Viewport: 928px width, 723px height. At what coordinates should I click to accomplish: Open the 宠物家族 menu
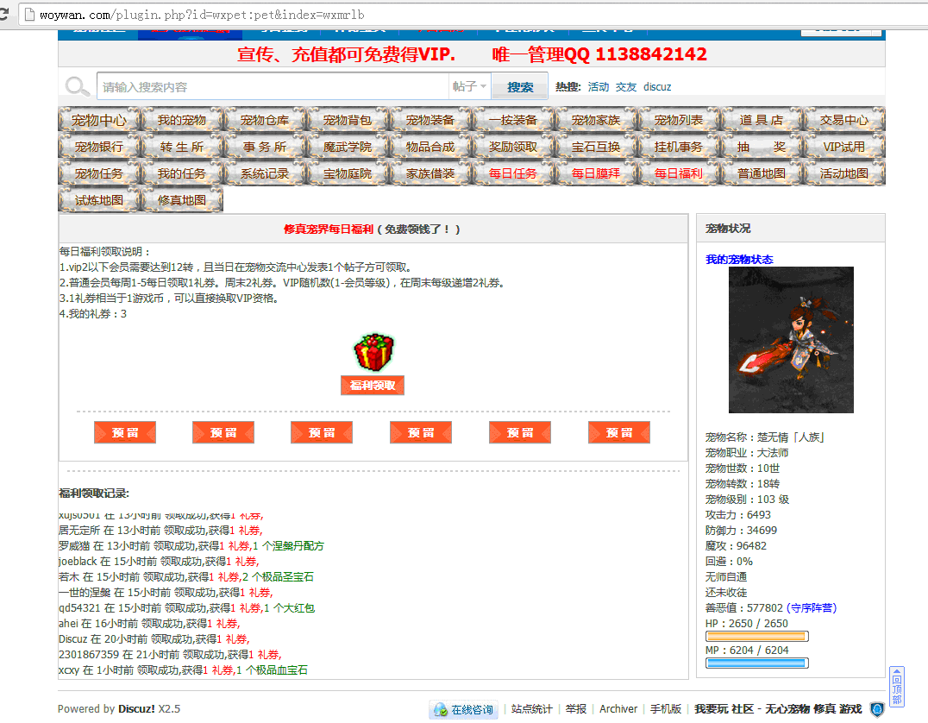(596, 120)
